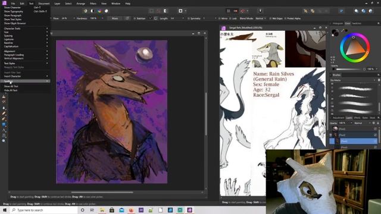Apply Auto Colours rainbow icon

(99, 11)
